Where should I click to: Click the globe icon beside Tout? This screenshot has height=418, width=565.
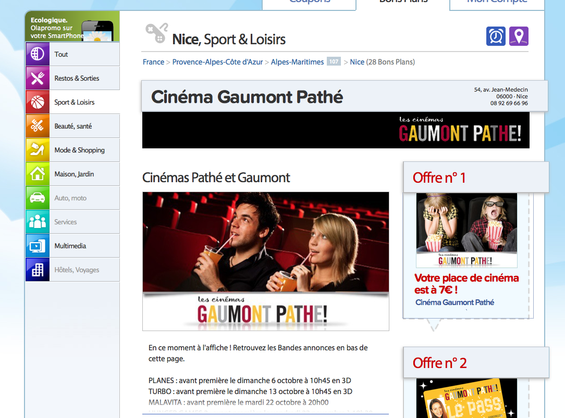(38, 54)
